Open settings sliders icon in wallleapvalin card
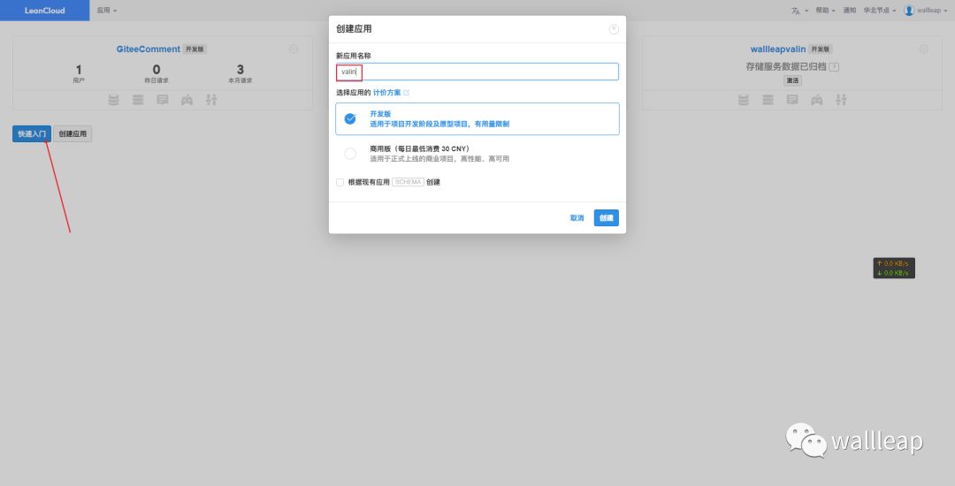Viewport: 955px width, 486px height. point(841,100)
